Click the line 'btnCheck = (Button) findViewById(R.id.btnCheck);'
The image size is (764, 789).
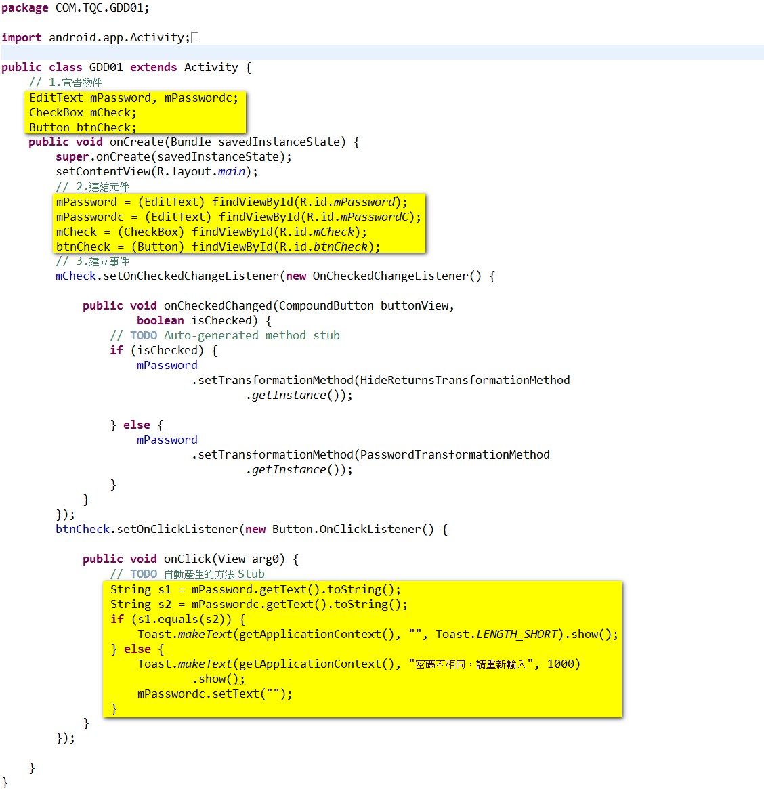218,247
